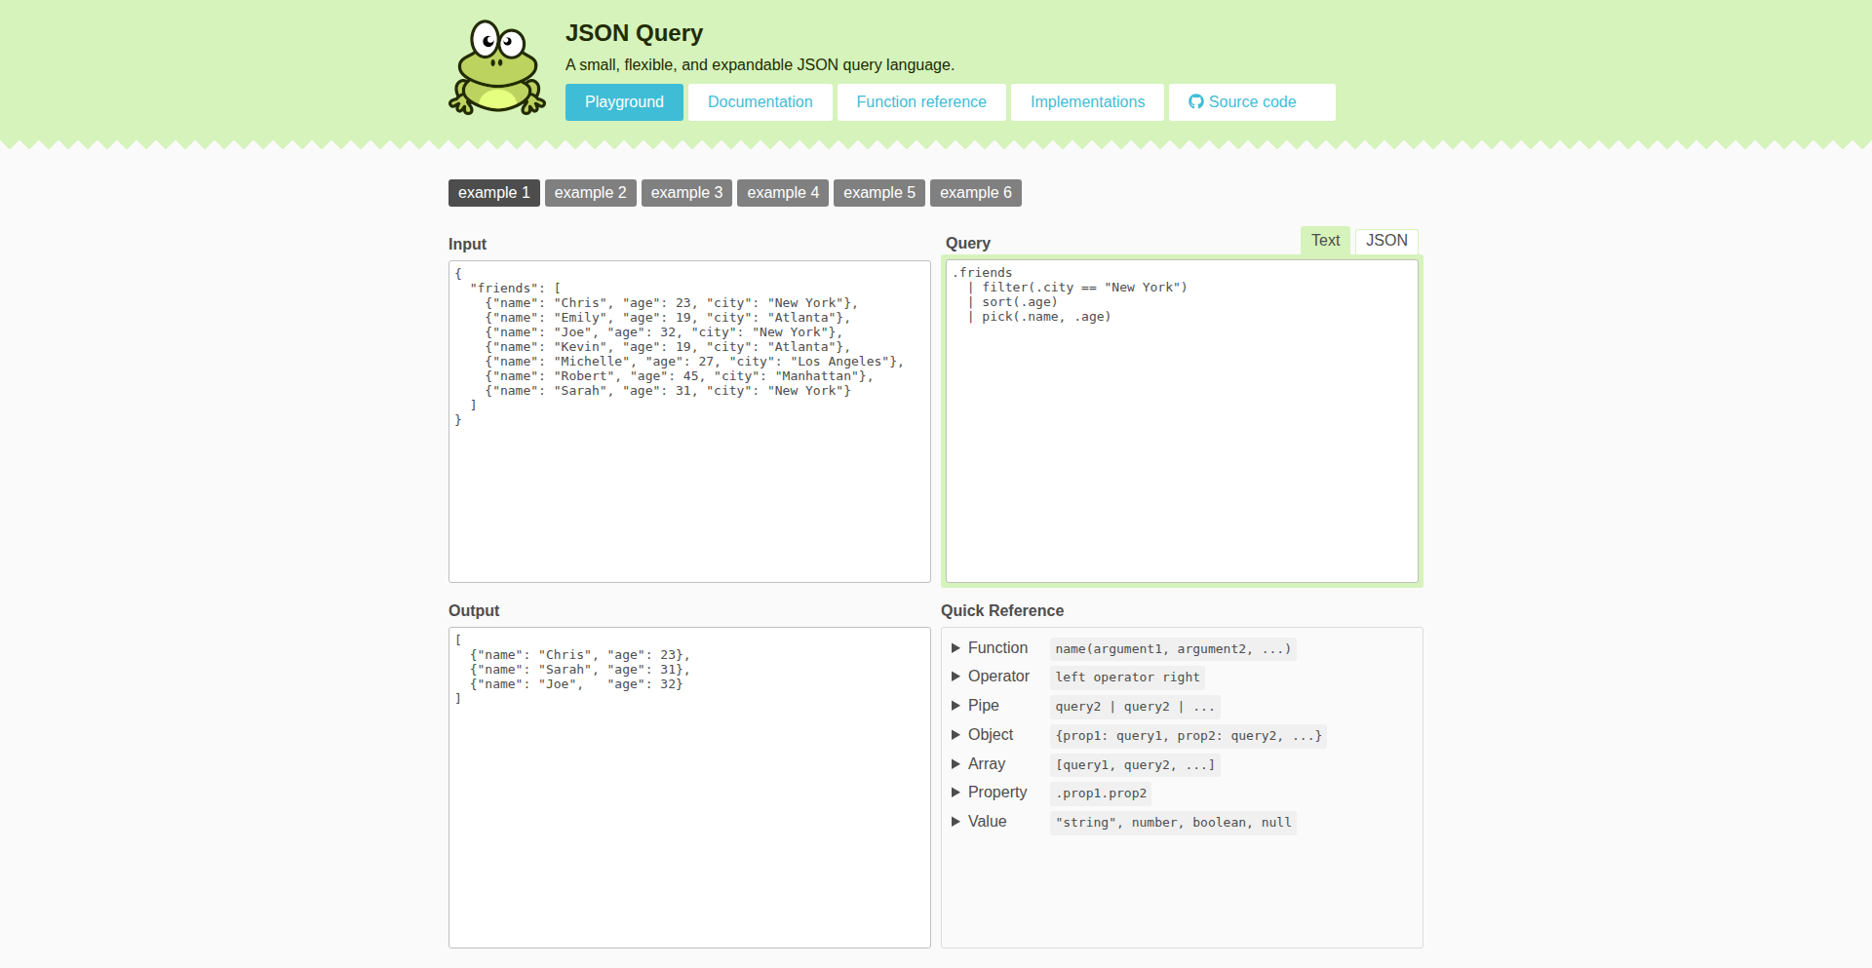The width and height of the screenshot is (1872, 968).
Task: Click the frog logo image
Action: pyautogui.click(x=497, y=68)
